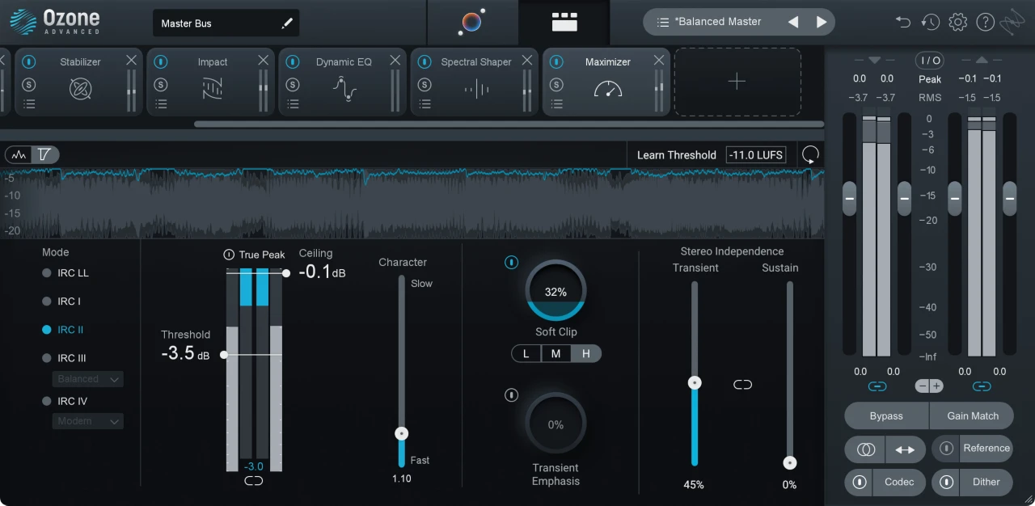This screenshot has width=1035, height=506.
Task: Toggle the Soft Clip power button
Action: [511, 263]
